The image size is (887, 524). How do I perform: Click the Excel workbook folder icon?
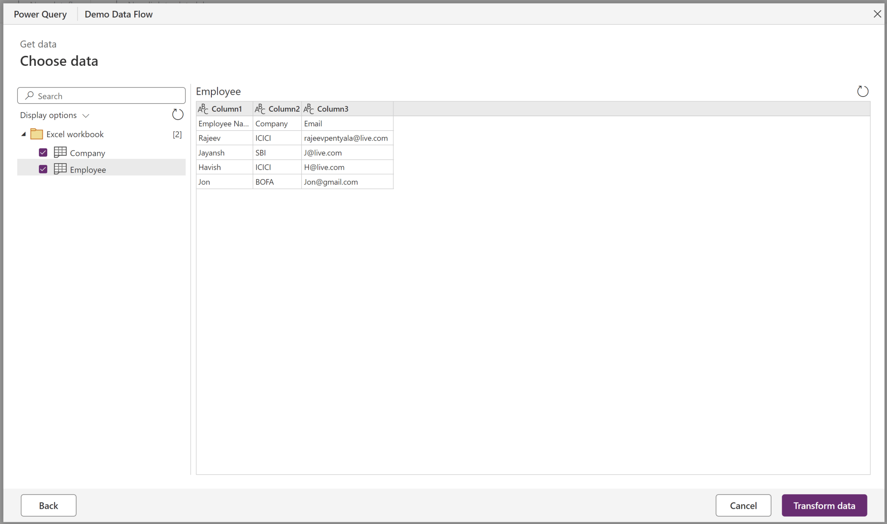click(36, 134)
